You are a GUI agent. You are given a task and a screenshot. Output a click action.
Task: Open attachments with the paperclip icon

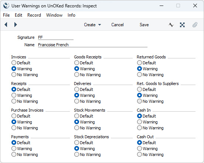pyautogui.click(x=195, y=25)
